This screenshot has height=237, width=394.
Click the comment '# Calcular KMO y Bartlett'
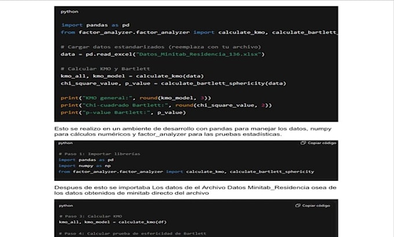click(105, 69)
